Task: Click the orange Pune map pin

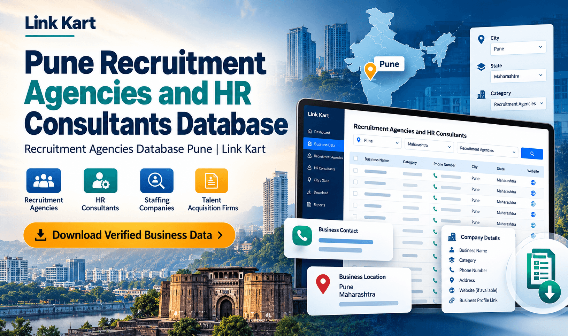Action: coord(370,71)
